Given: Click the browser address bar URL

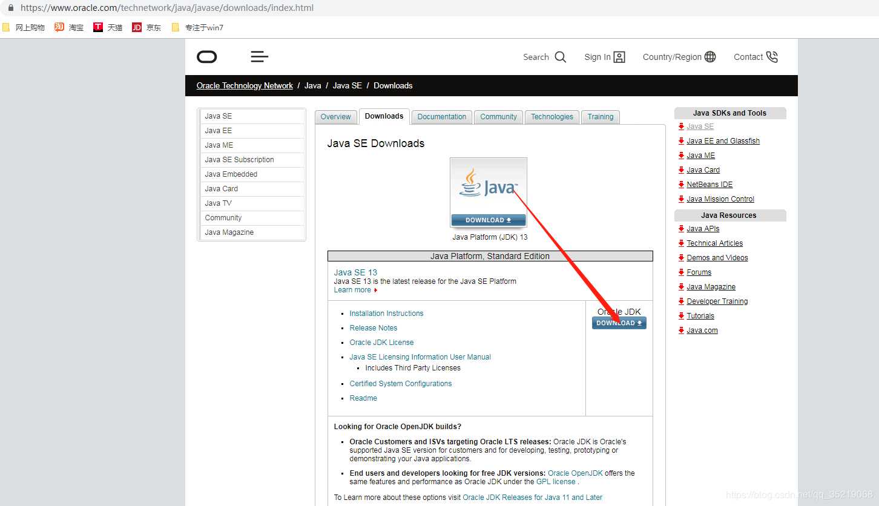Looking at the screenshot, I should (x=167, y=8).
